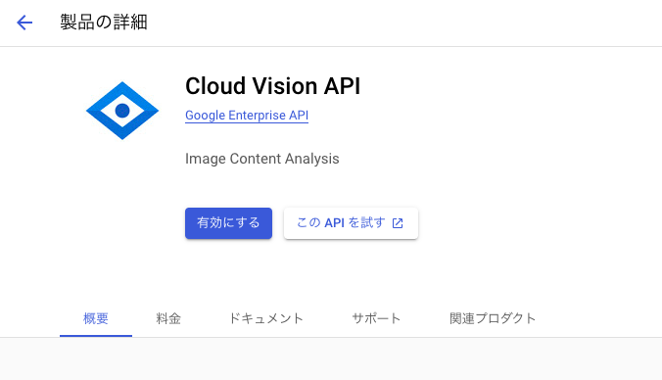The image size is (662, 380).
Task: Click the gray content area below tabs
Action: [x=331, y=358]
